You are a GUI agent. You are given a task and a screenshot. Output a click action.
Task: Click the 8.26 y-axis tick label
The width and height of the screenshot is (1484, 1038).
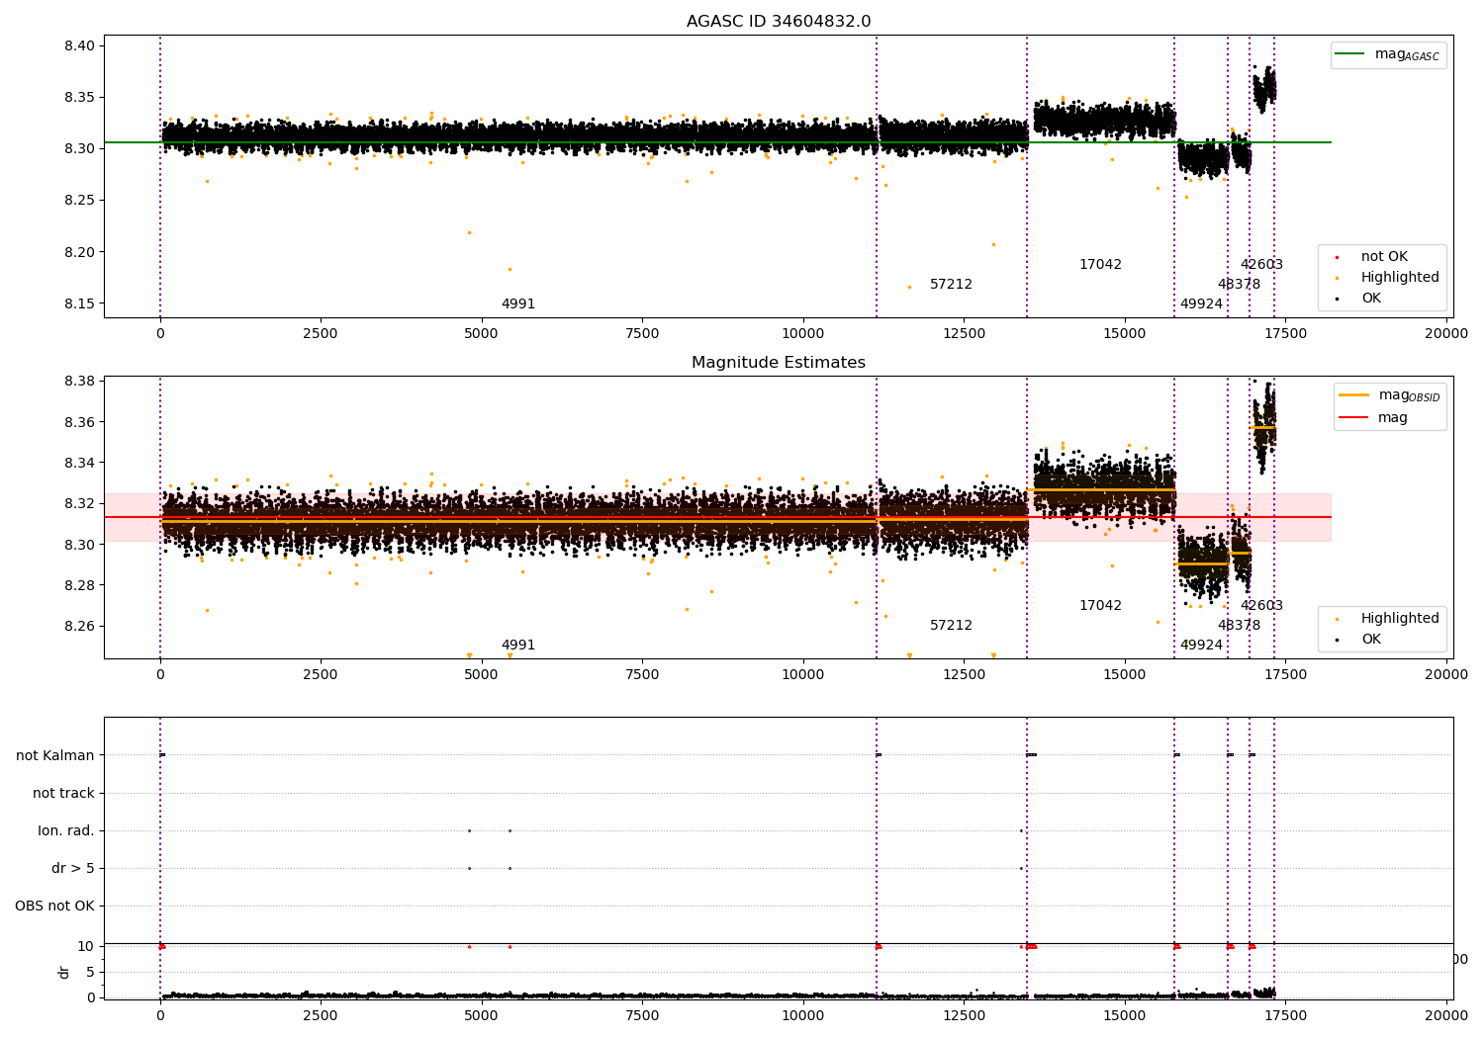tap(79, 627)
